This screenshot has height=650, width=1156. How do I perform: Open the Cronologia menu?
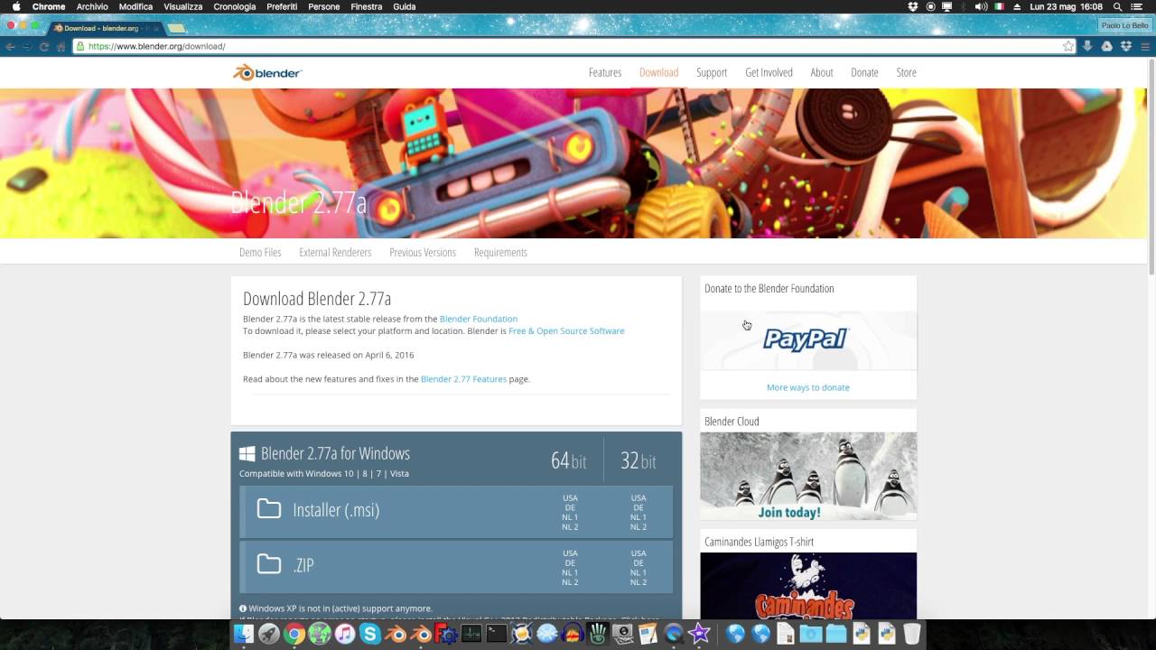[x=235, y=6]
